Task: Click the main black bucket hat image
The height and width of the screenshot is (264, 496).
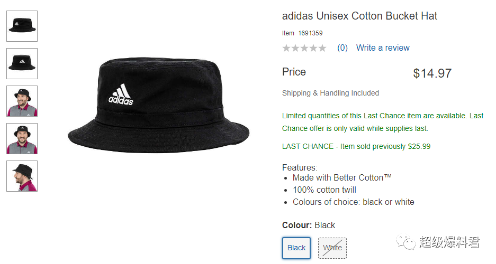Action: pos(158,106)
